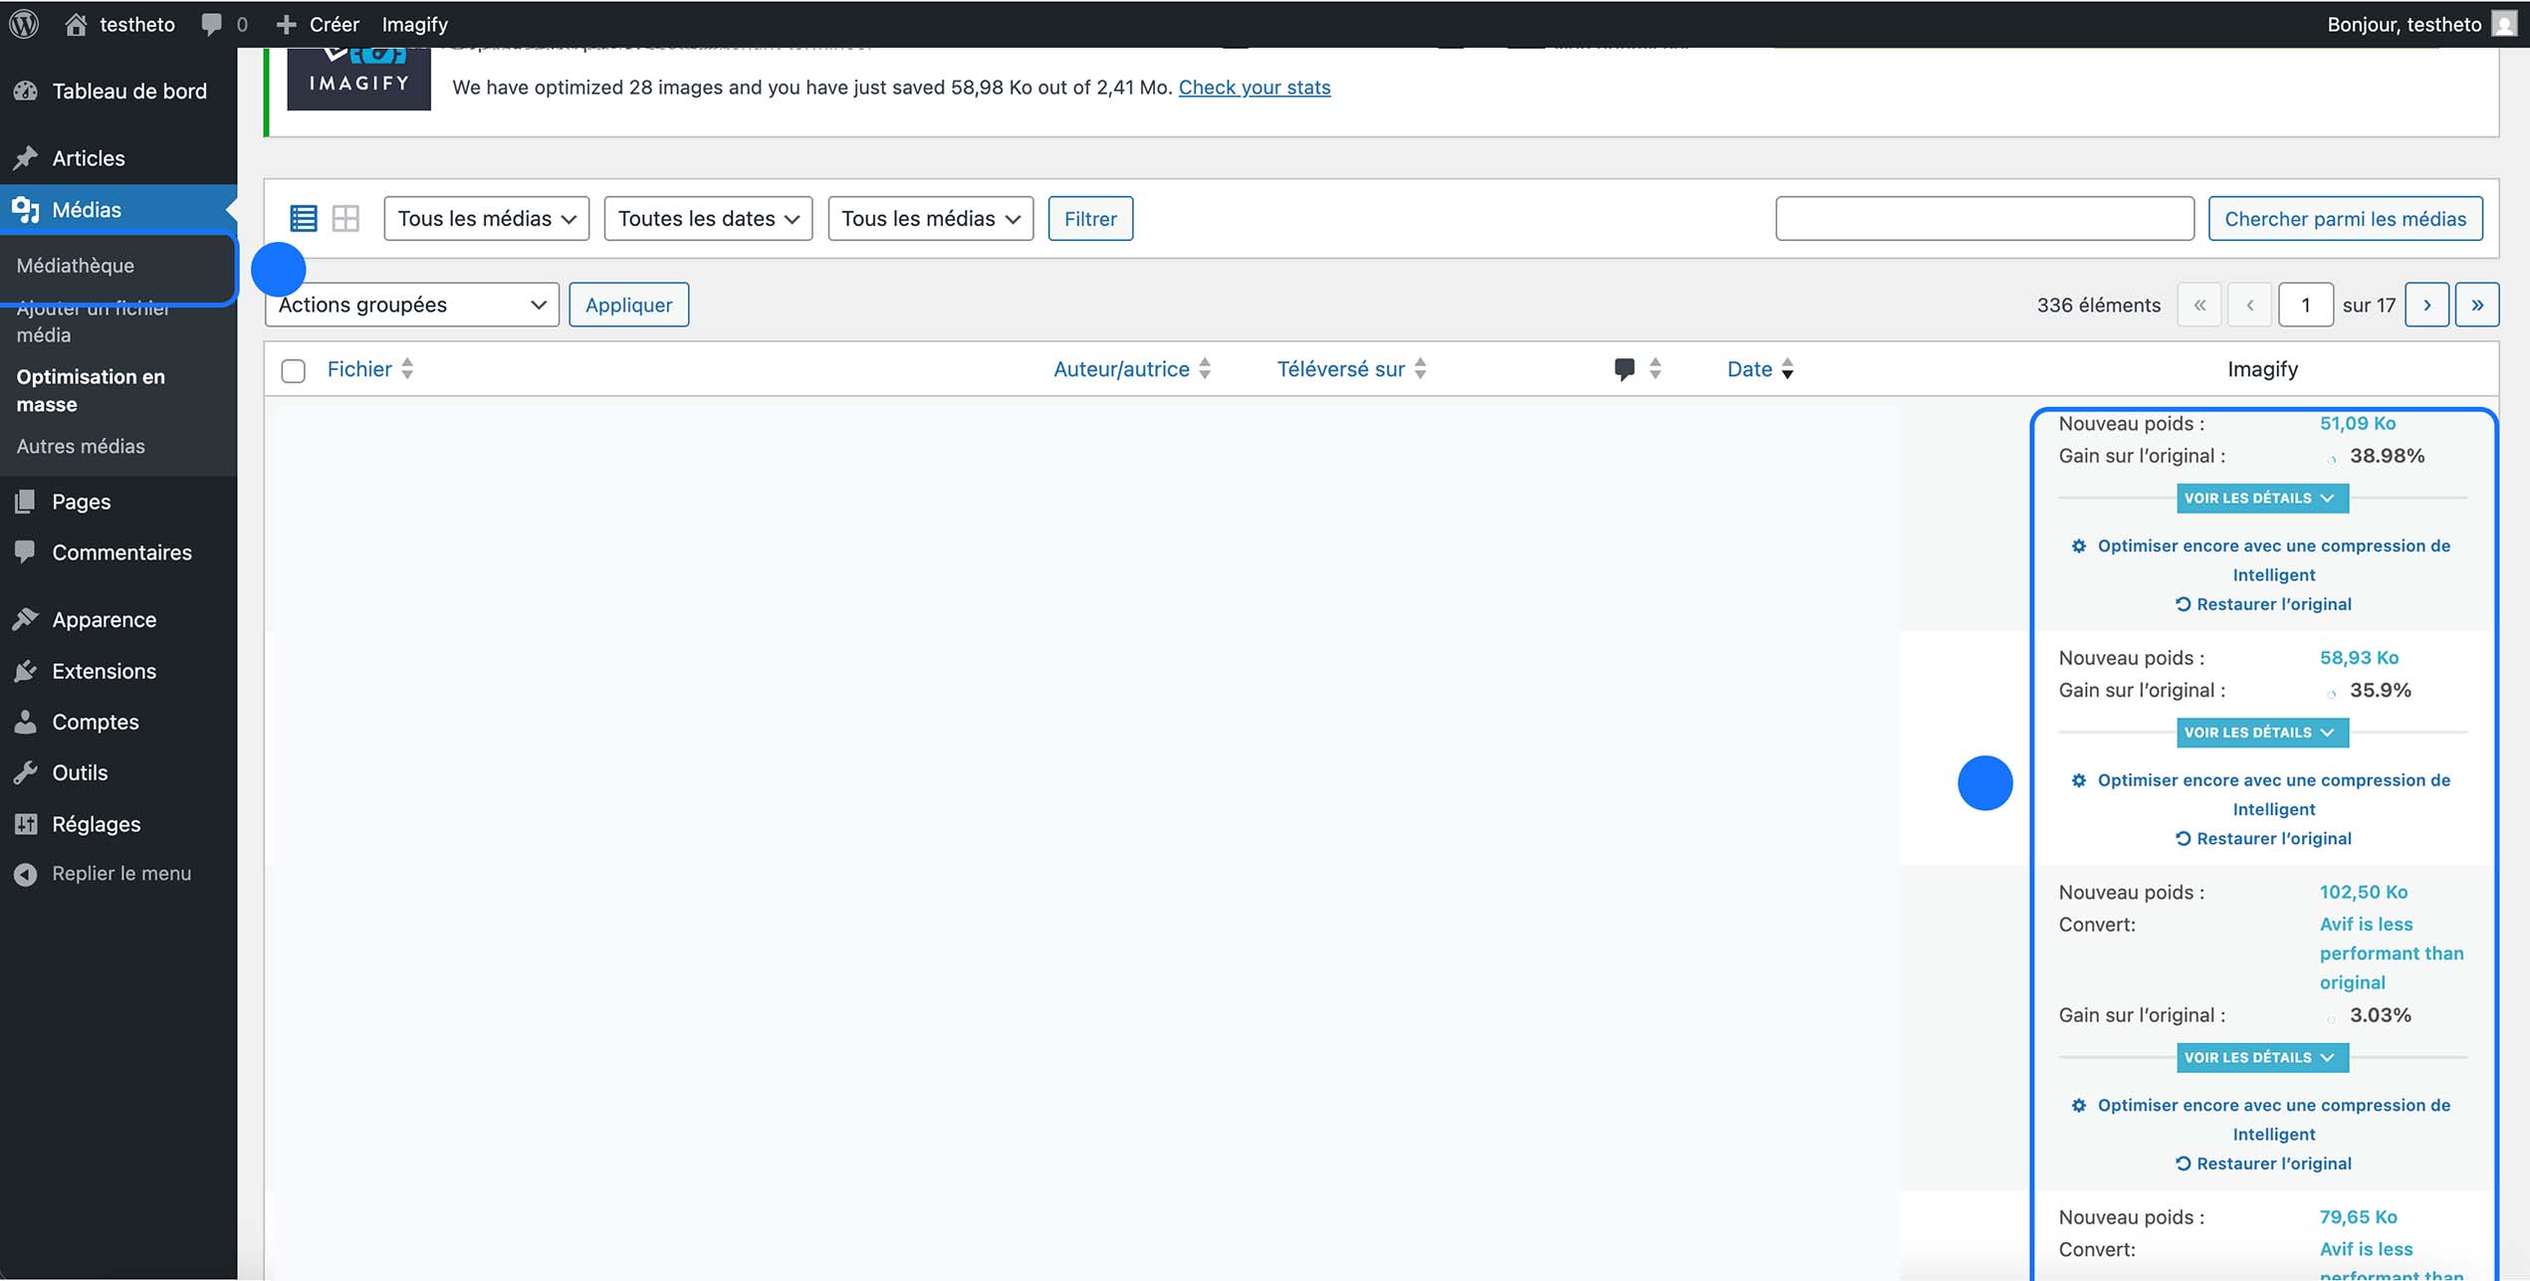Click the media search input field

pyautogui.click(x=1983, y=218)
